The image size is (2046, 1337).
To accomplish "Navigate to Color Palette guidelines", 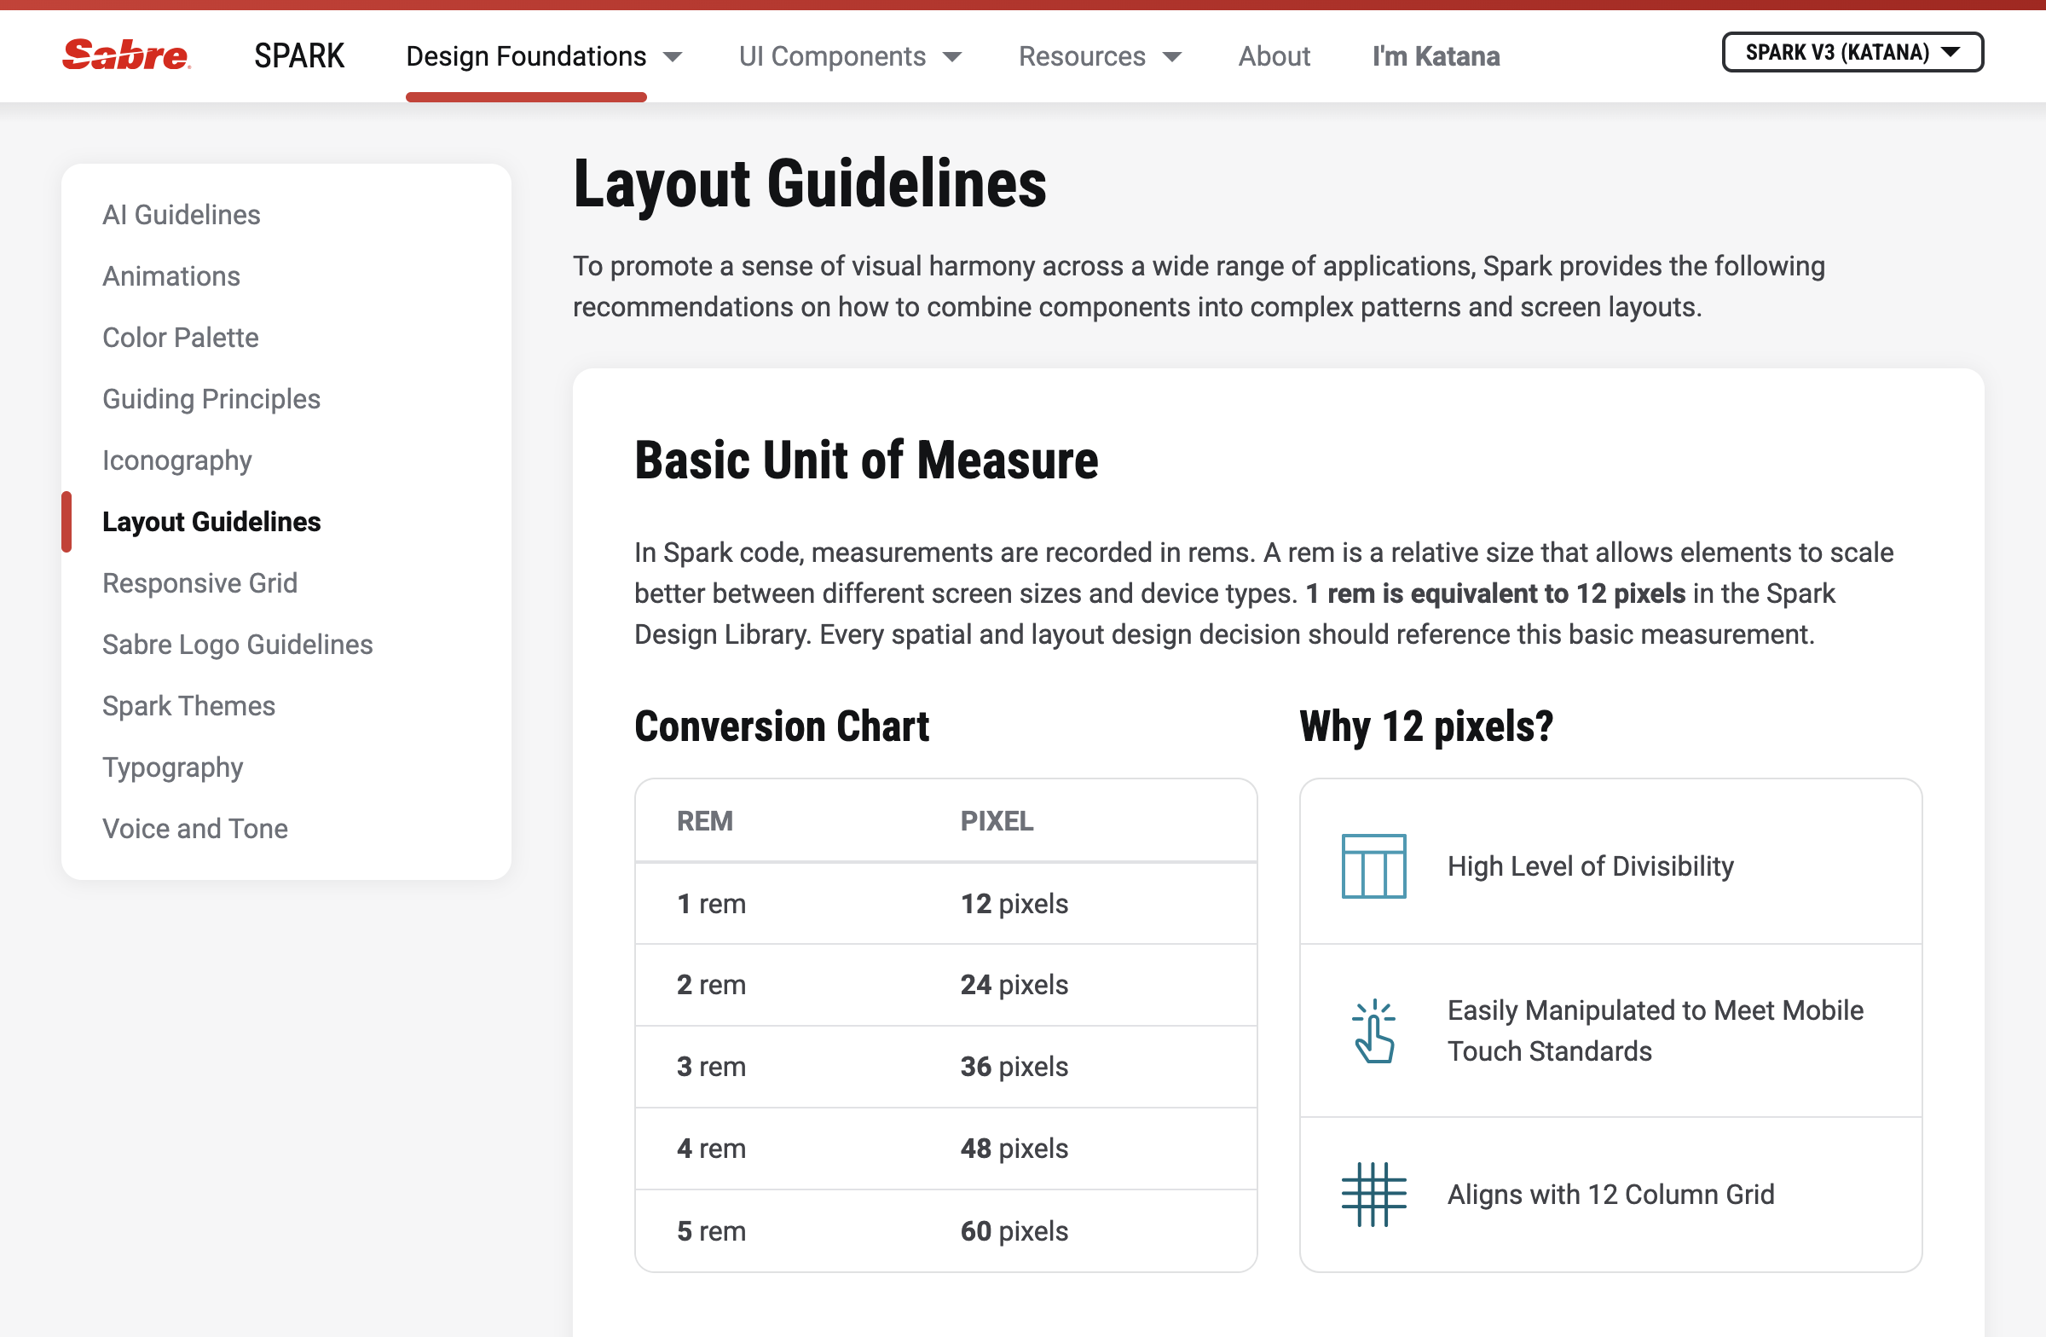I will (x=181, y=337).
